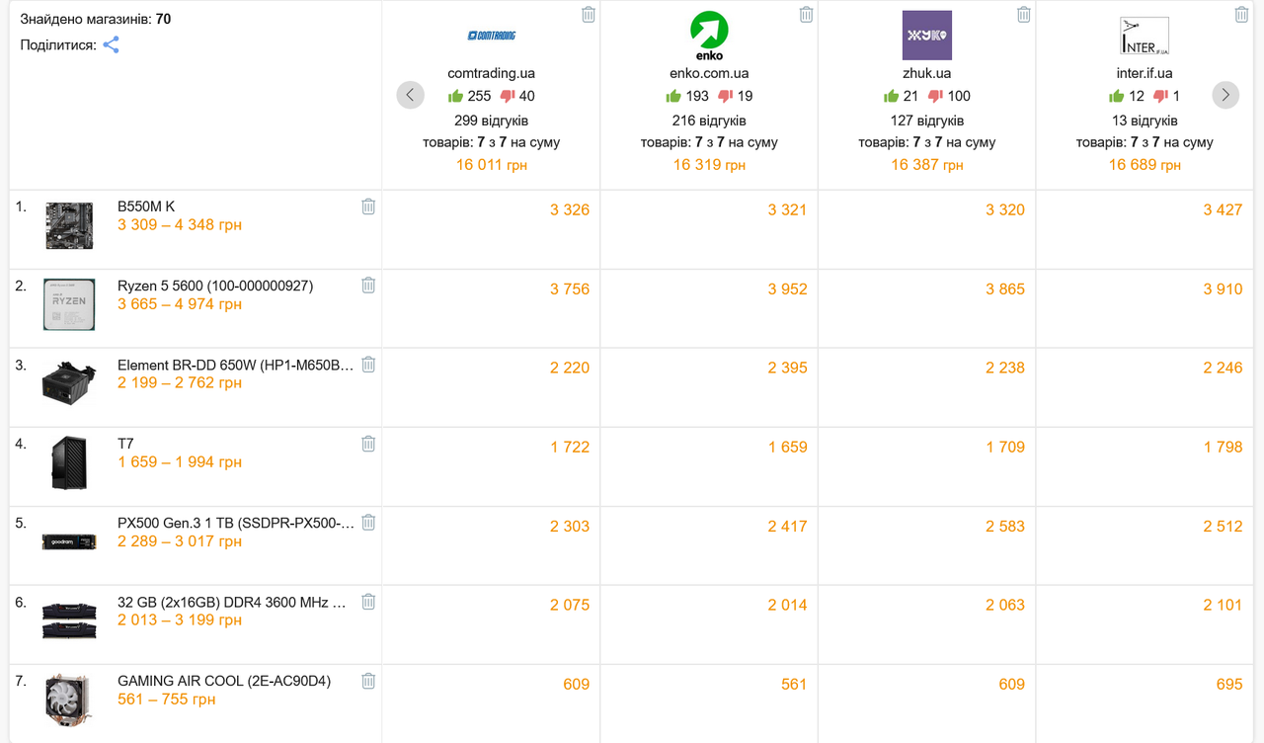Click the comtrading.ua total 16 011 грн
Screen dimensions: 1264x743
(492, 165)
